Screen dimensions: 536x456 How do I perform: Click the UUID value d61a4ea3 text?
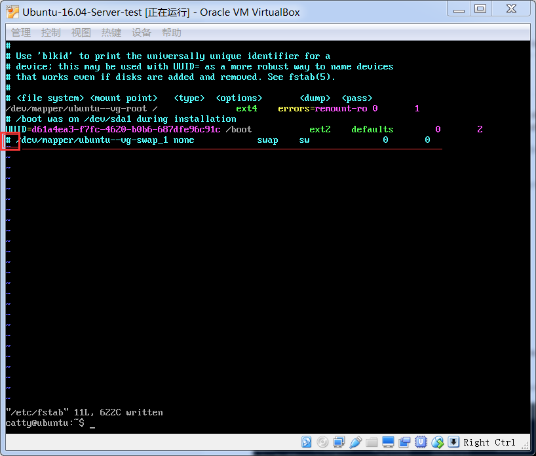point(126,129)
